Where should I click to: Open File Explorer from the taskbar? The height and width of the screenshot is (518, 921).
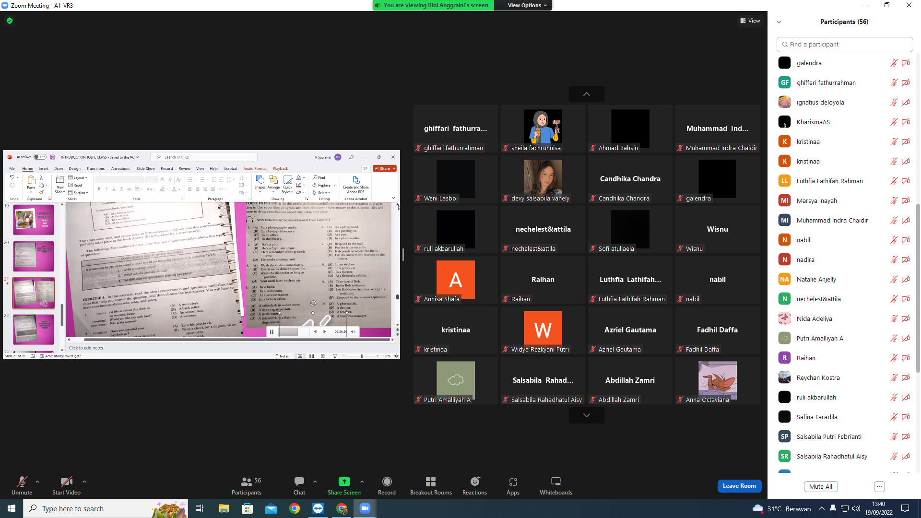(x=224, y=508)
